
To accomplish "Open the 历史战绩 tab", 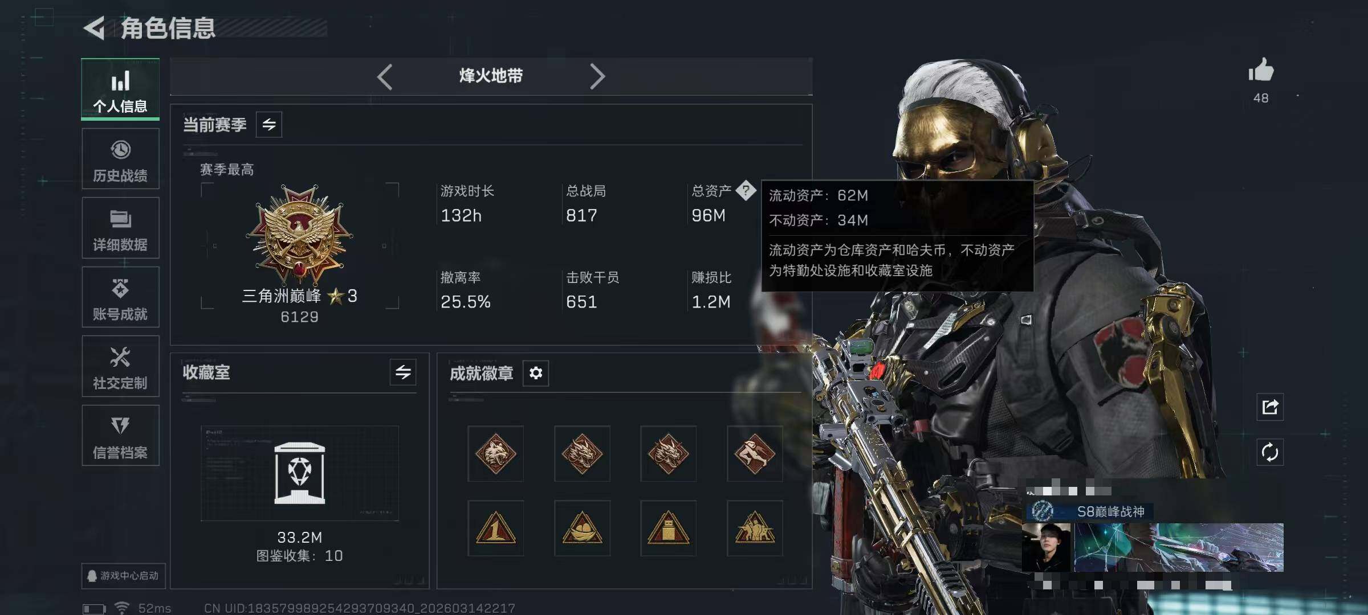I will pos(120,159).
